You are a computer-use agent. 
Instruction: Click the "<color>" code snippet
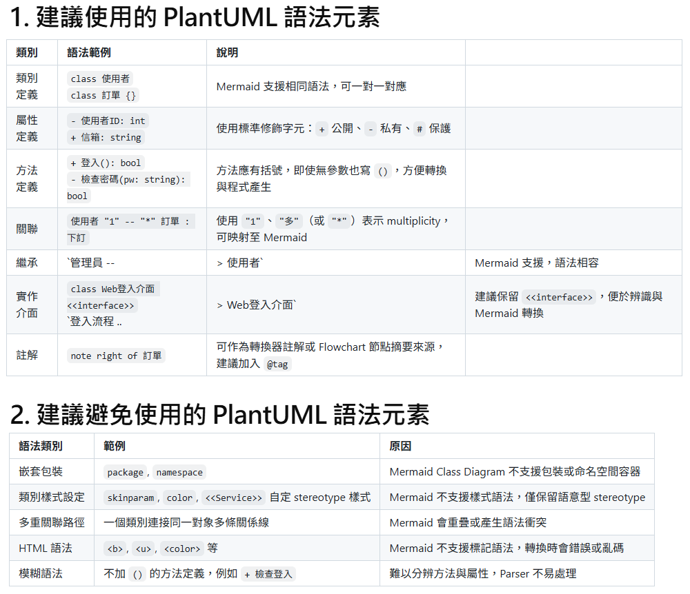coord(182,549)
